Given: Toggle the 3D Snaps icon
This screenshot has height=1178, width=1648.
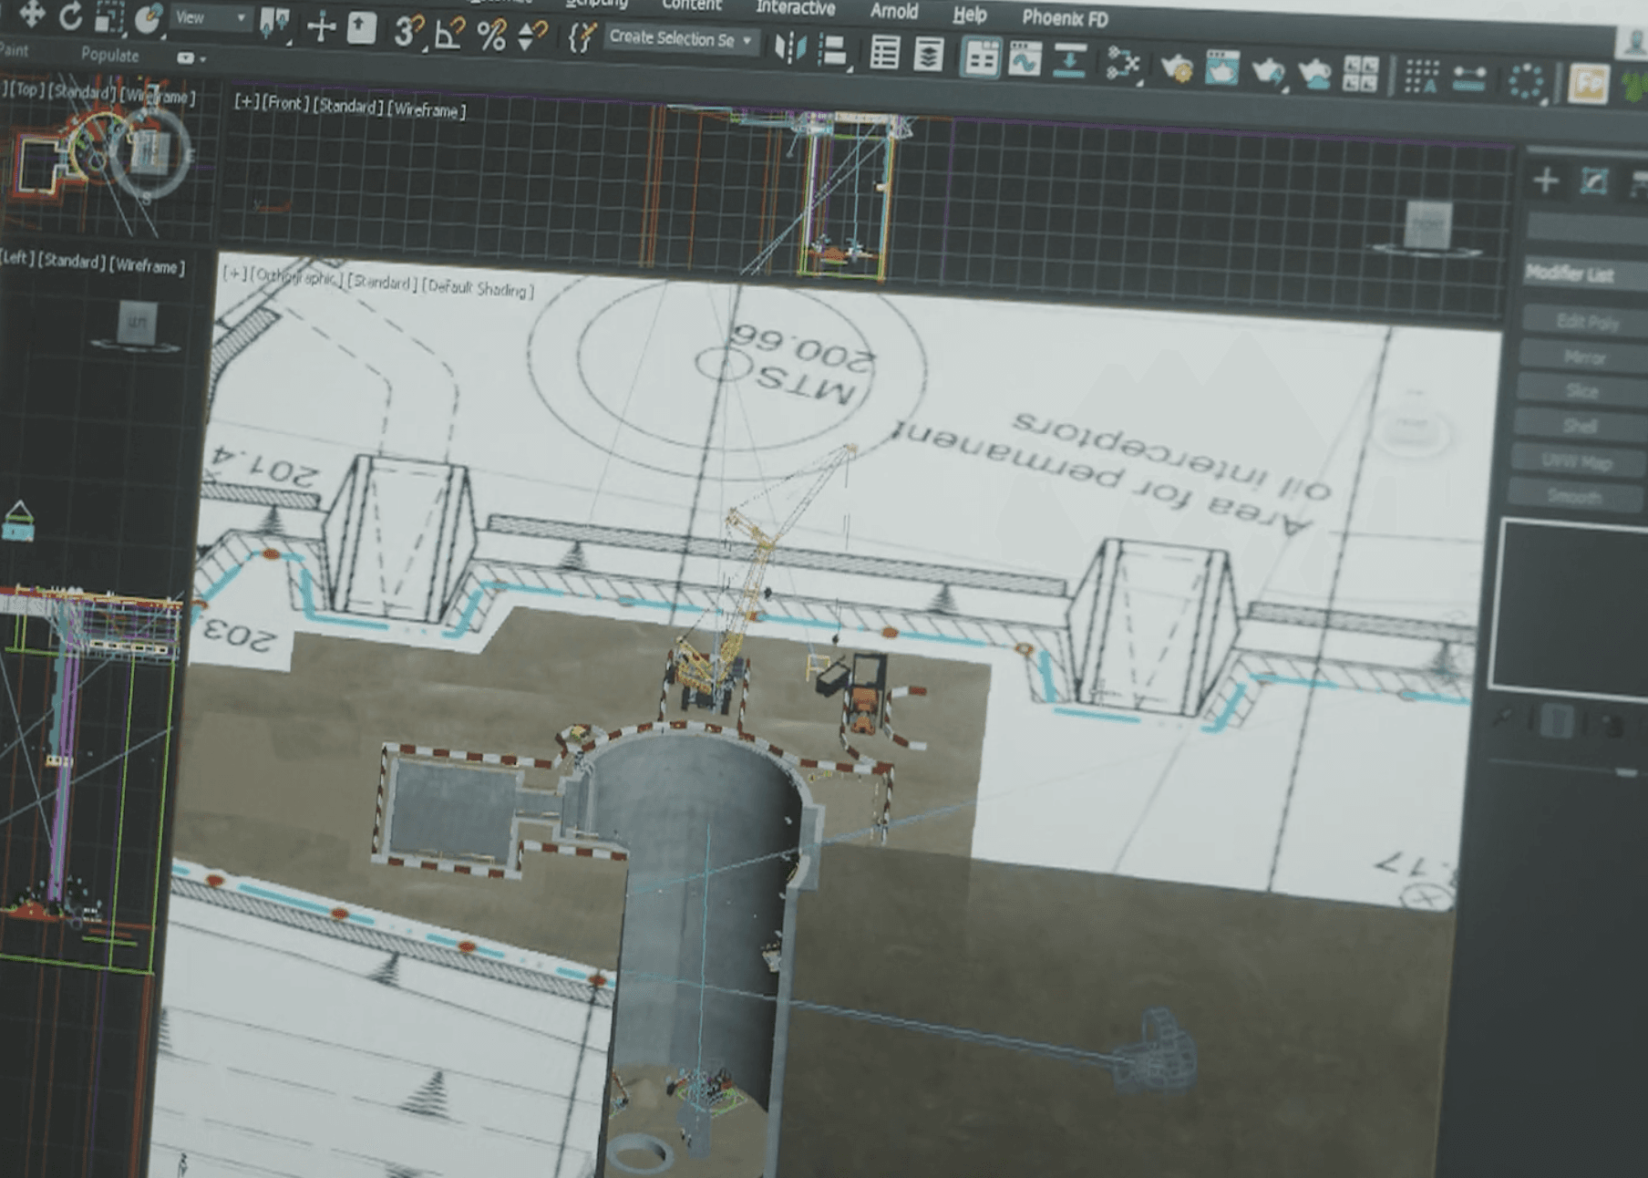Looking at the screenshot, I should point(408,32).
